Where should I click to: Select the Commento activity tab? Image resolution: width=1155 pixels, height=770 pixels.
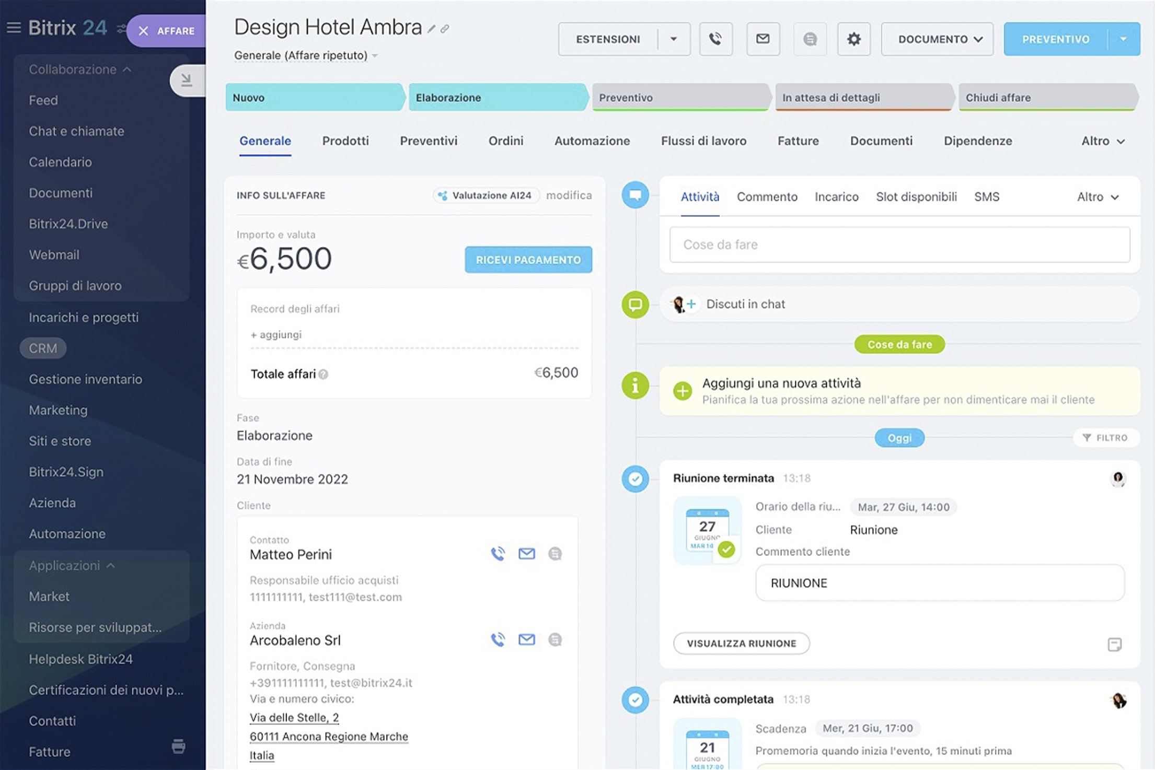(x=767, y=197)
